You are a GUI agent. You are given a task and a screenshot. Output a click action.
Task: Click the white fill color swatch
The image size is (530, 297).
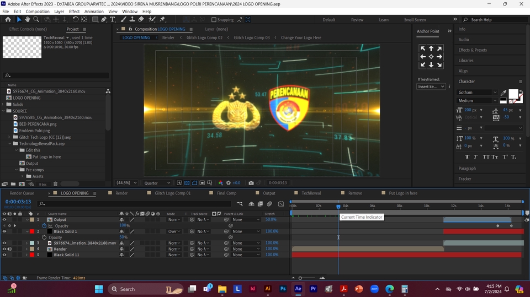click(x=513, y=94)
